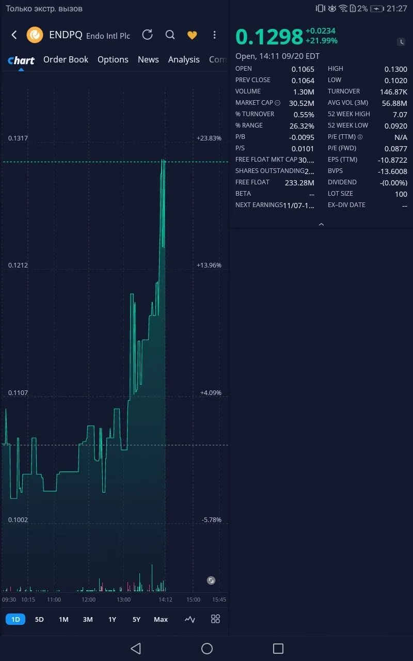Select the 3M chart range
This screenshot has height=661, width=413.
click(x=88, y=619)
